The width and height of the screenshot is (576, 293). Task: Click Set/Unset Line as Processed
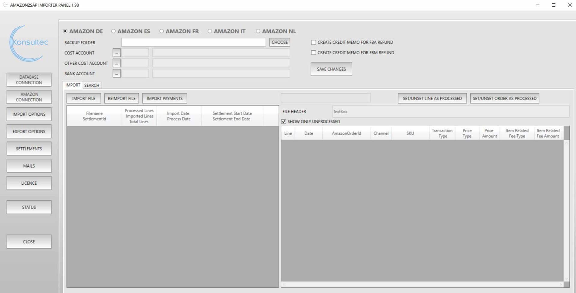pos(432,98)
